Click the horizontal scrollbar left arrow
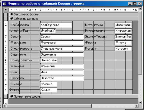The height and width of the screenshot is (110, 144). click(4, 106)
